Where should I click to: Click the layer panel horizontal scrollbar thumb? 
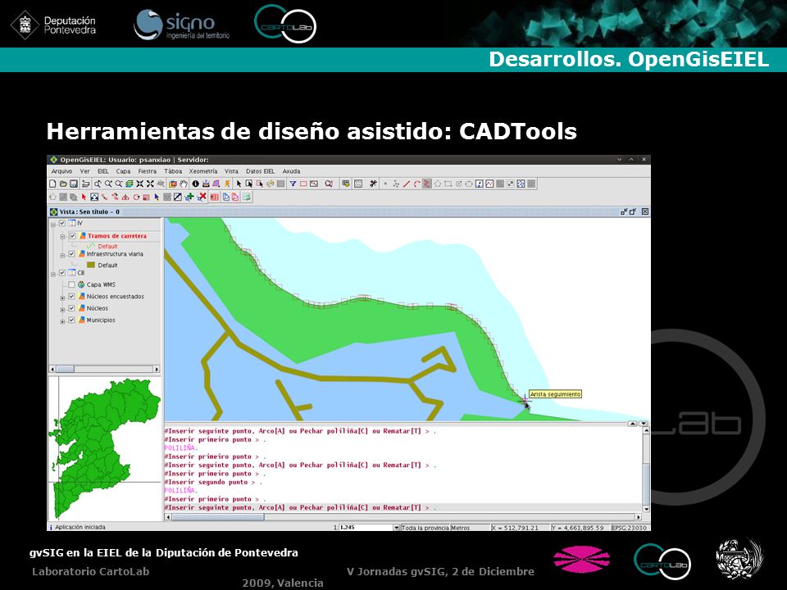coord(65,370)
